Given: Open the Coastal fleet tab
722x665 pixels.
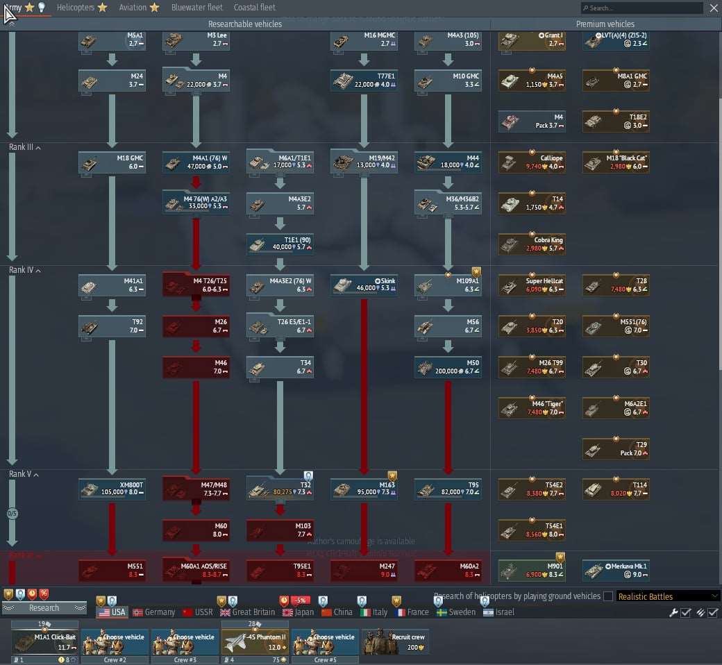Looking at the screenshot, I should 254,8.
